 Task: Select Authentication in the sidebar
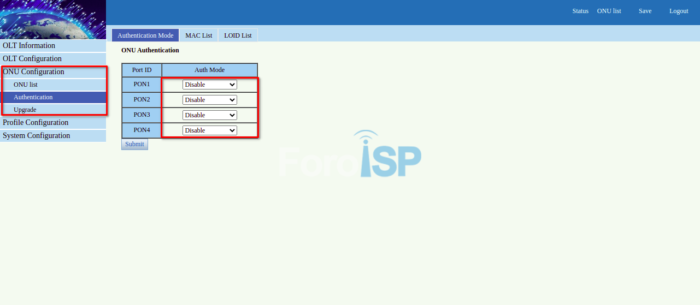[33, 97]
